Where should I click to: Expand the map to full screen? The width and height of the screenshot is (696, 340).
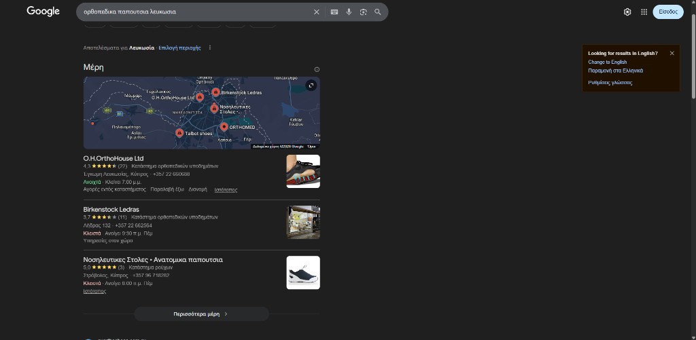click(x=311, y=85)
